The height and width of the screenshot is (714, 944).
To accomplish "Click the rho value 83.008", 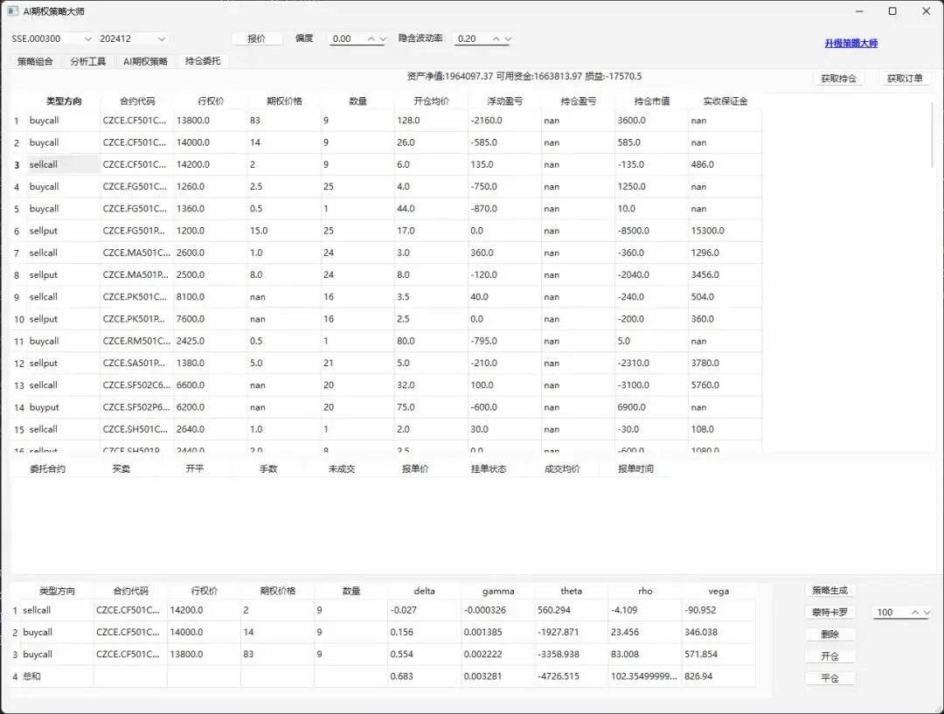I will [645, 654].
